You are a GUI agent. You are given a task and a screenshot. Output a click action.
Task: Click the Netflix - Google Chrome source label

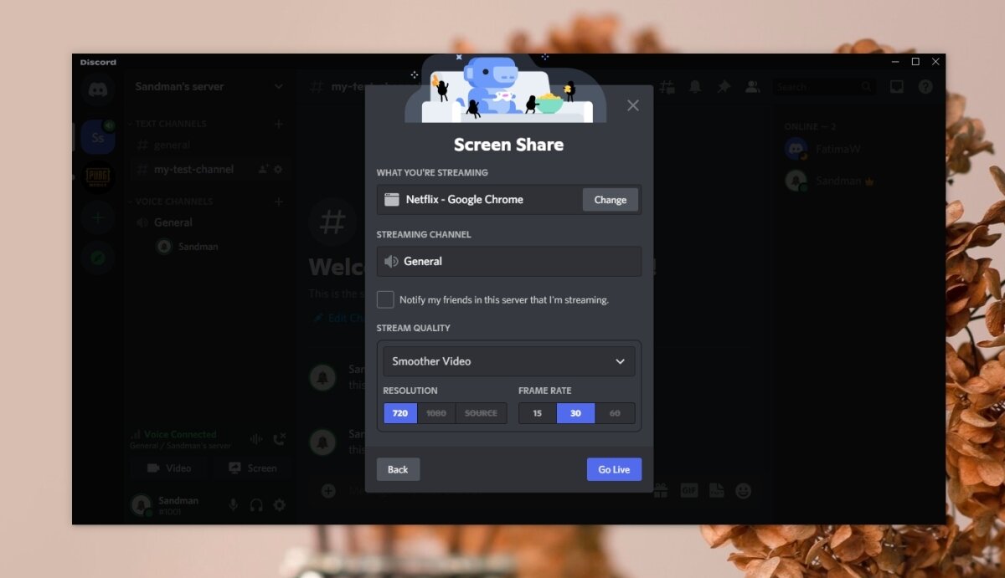[464, 199]
